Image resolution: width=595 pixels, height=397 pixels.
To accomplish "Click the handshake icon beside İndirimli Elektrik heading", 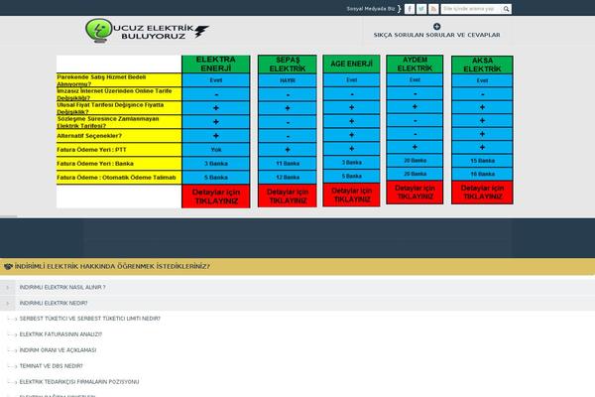I will pyautogui.click(x=8, y=267).
